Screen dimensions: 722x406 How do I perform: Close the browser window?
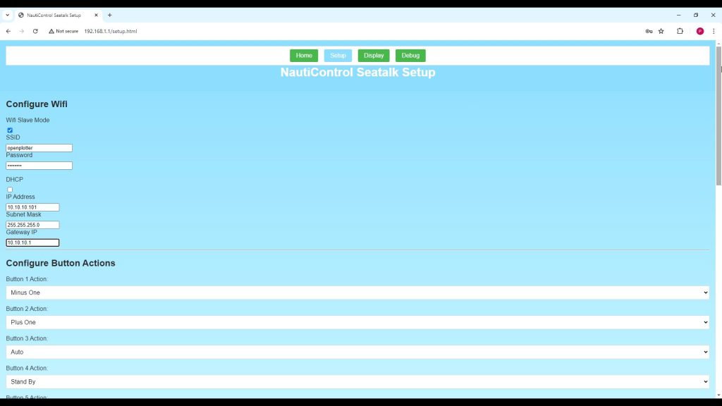[x=714, y=16]
